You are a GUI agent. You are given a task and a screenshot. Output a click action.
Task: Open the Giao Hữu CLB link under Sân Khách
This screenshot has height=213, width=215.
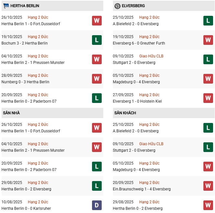[151, 144]
